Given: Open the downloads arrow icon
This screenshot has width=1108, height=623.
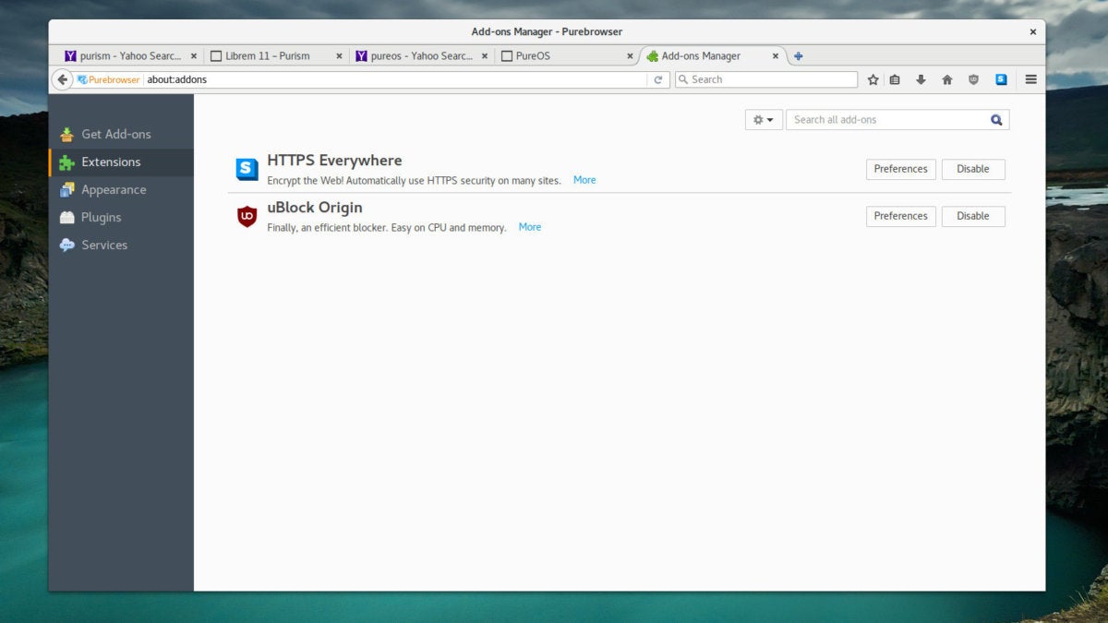Looking at the screenshot, I should pos(921,79).
